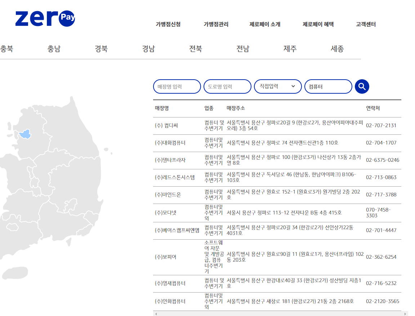415x316 pixels.
Task: Click 소프트웨어 자문 business type of (주)보피어
Action: click(214, 257)
